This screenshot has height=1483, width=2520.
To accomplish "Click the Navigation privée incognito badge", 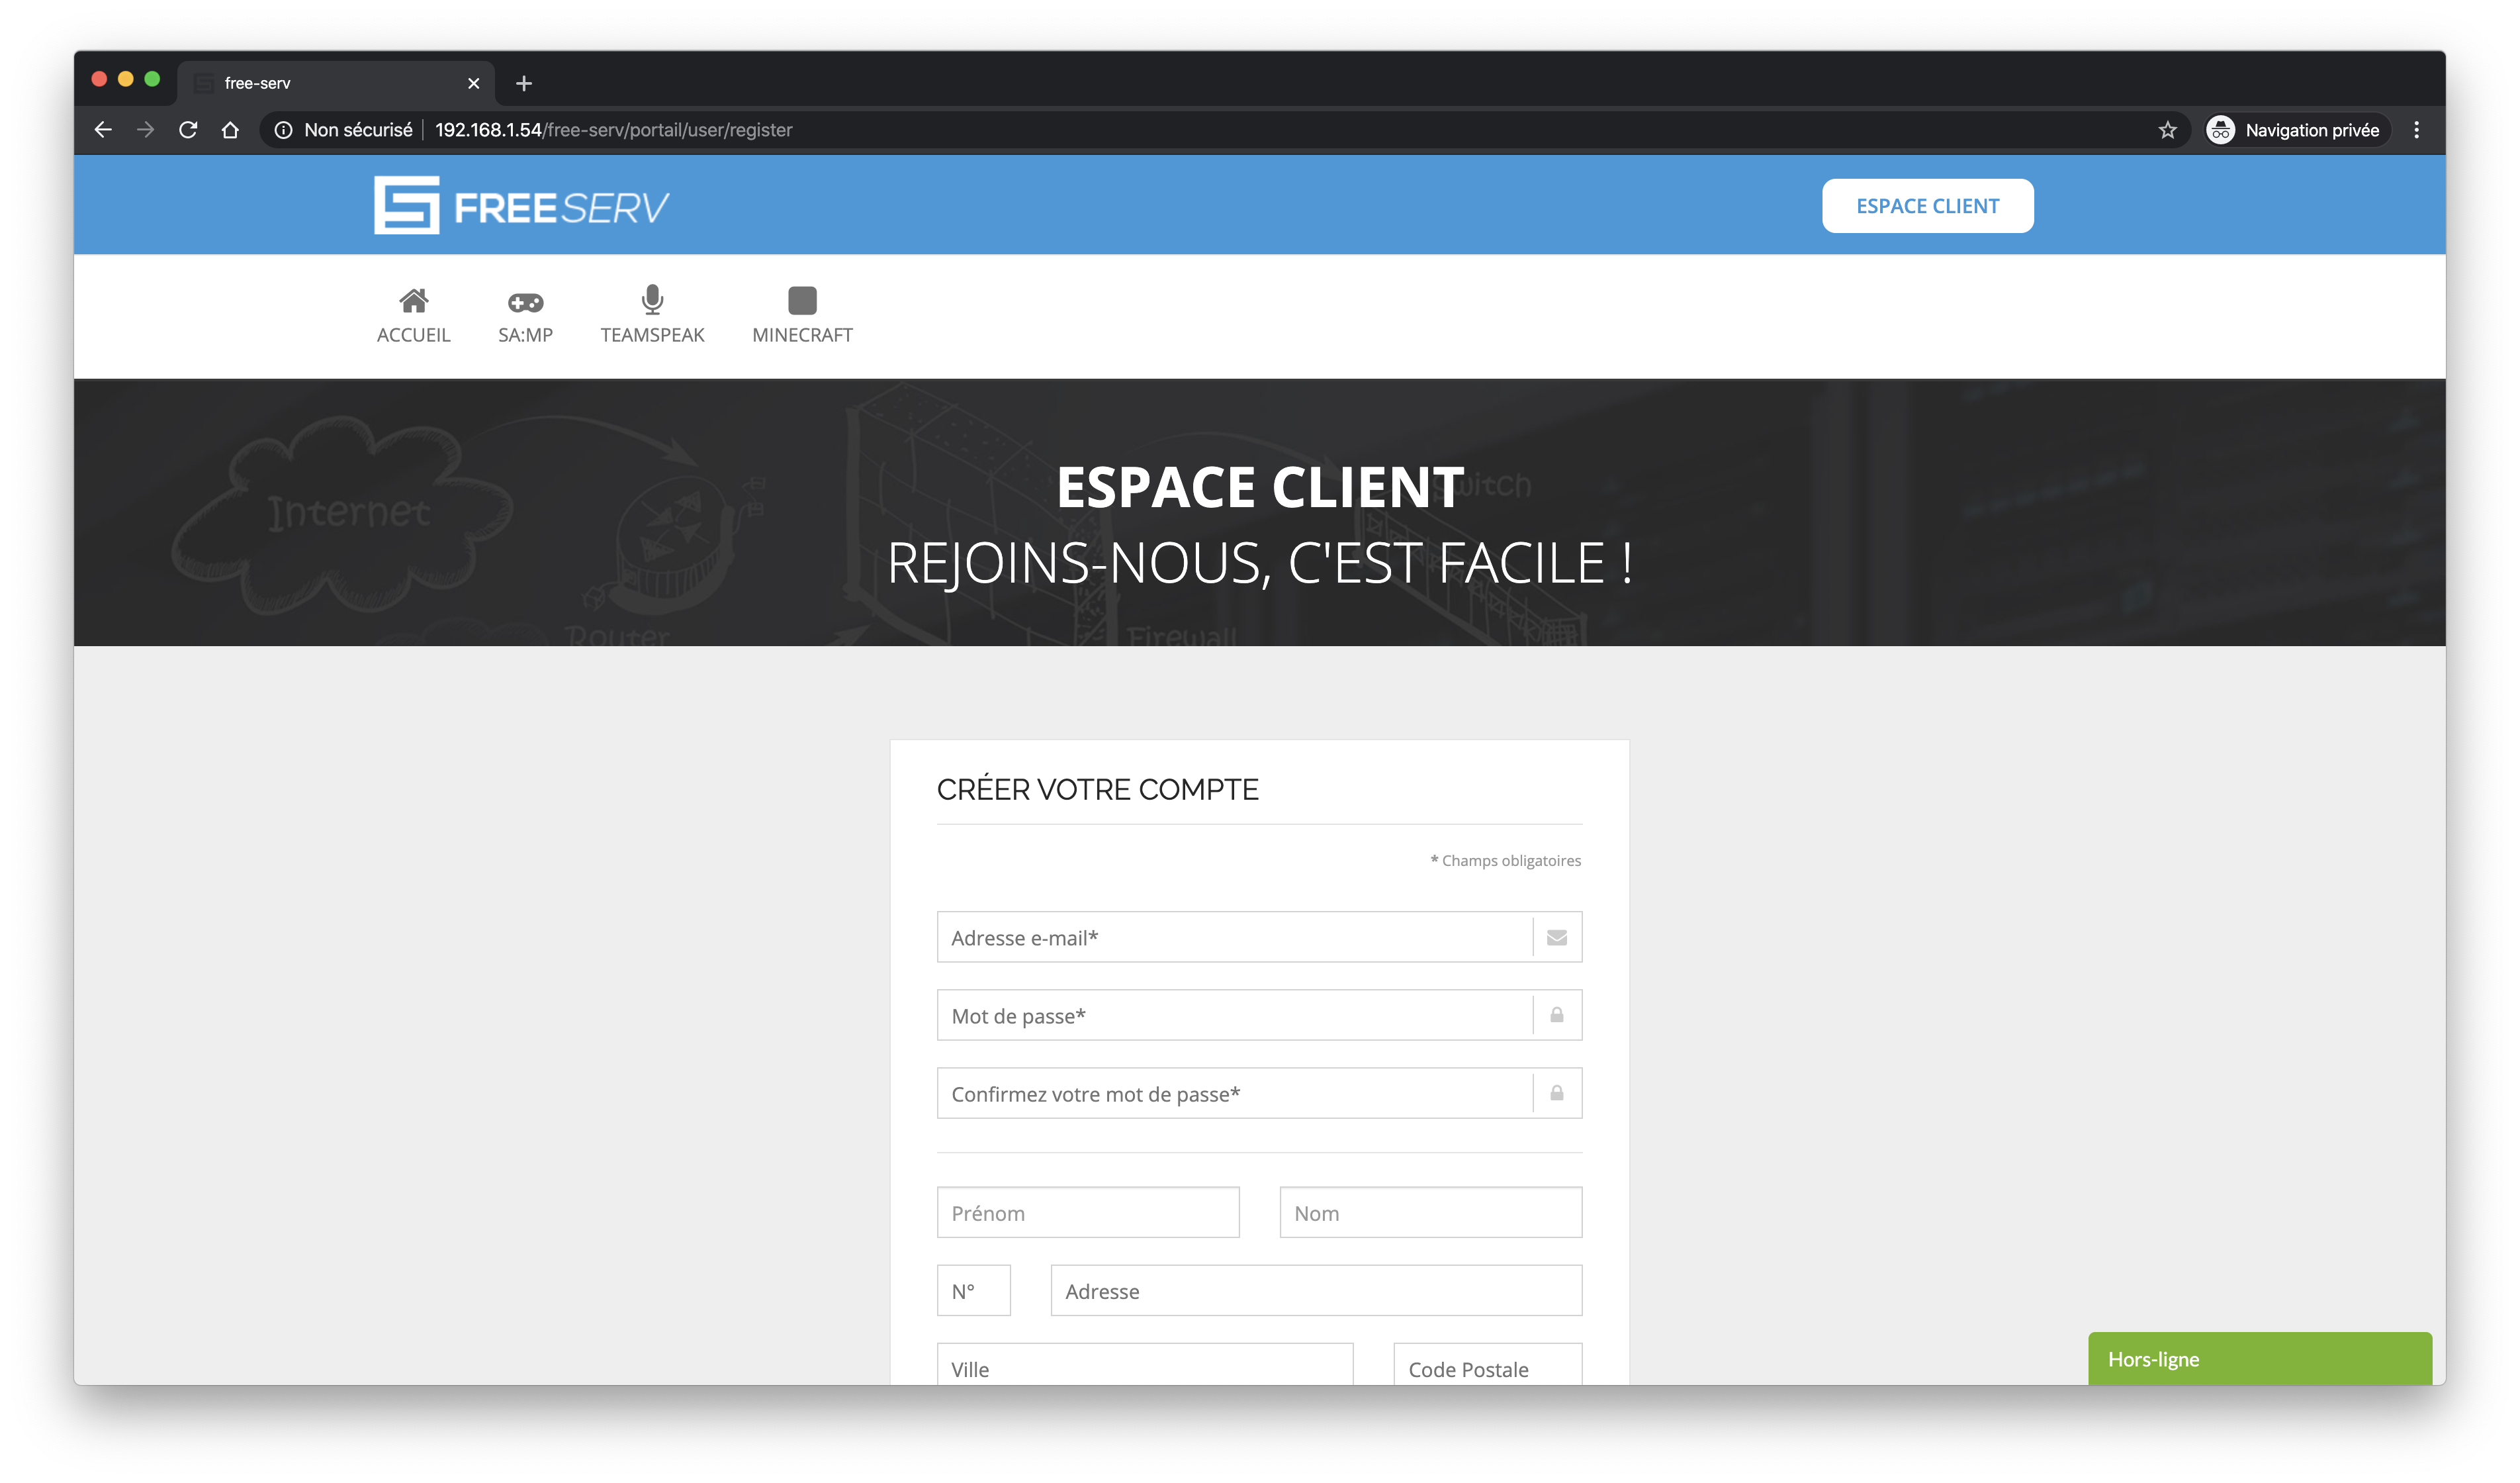I will coord(2297,130).
